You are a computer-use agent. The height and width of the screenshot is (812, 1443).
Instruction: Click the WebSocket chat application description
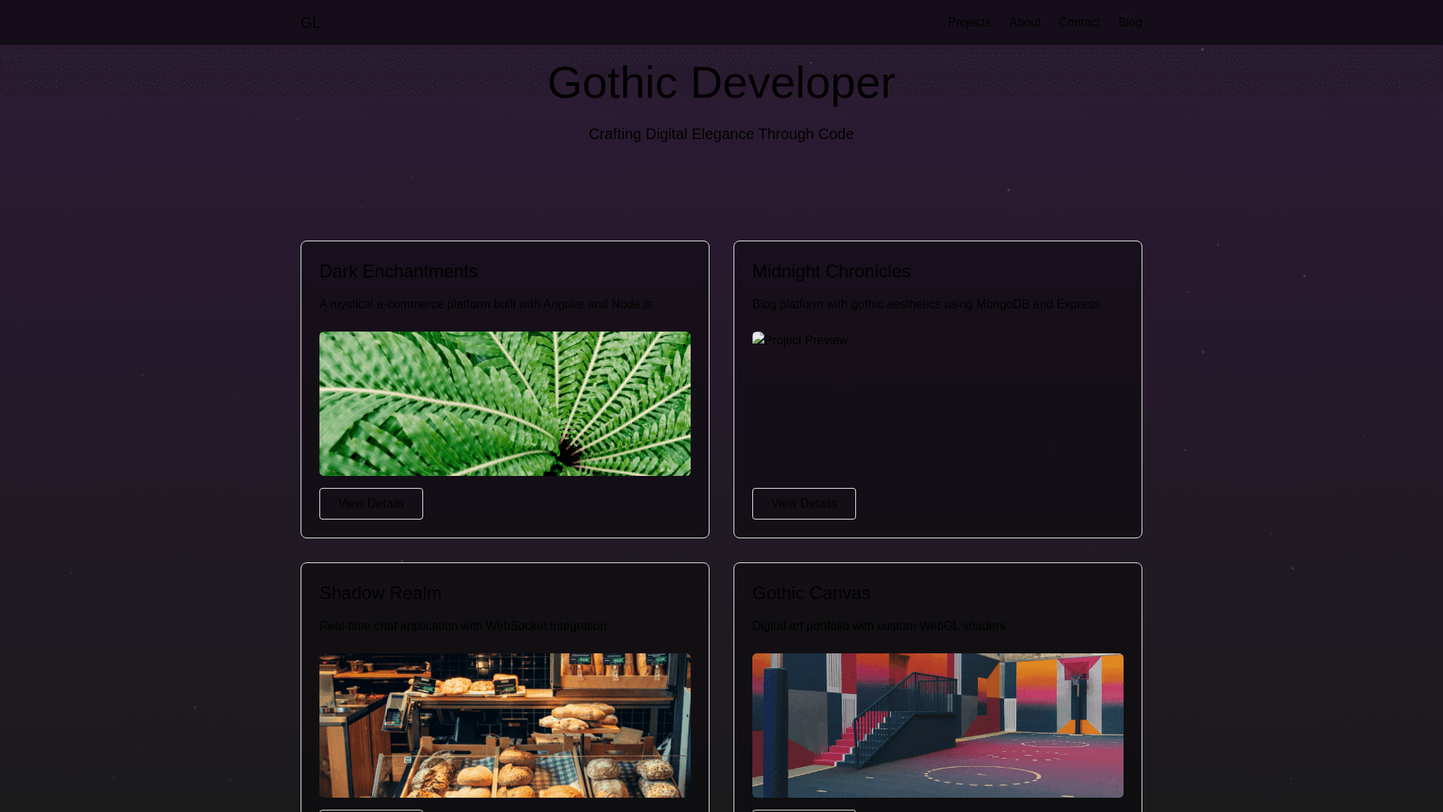point(462,626)
